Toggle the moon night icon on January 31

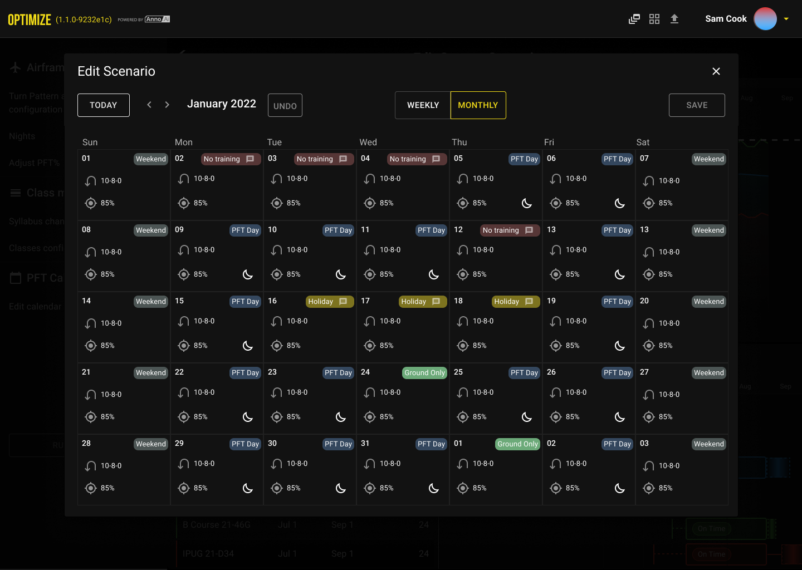coord(434,488)
